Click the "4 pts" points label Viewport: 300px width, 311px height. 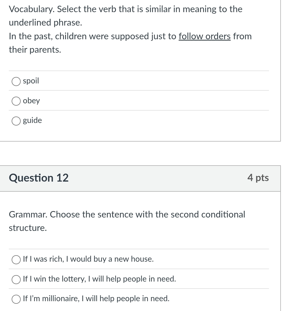click(258, 178)
